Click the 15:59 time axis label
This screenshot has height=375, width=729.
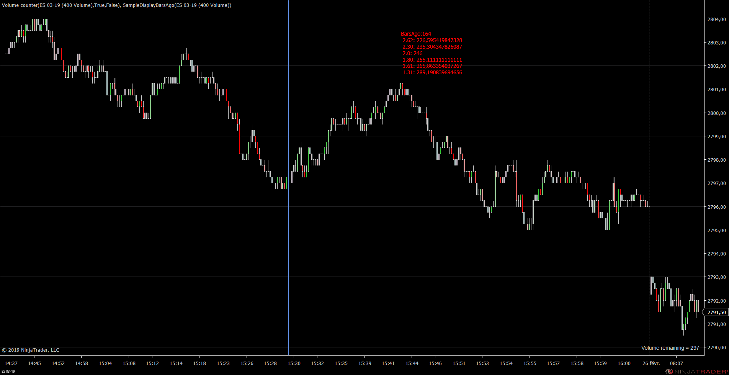click(600, 363)
